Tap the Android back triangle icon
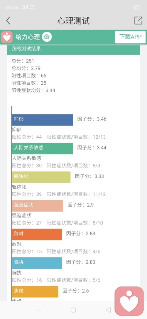Viewport: 147px width, 319px height. click(x=108, y=310)
